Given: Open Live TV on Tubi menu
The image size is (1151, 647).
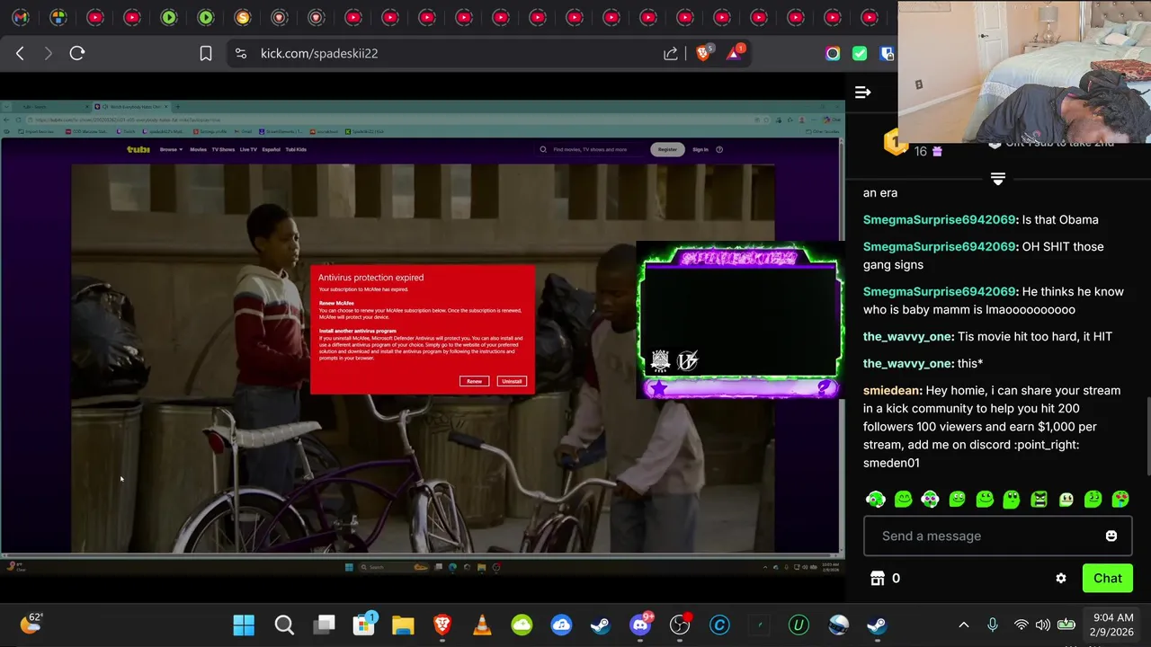Looking at the screenshot, I should tap(248, 149).
